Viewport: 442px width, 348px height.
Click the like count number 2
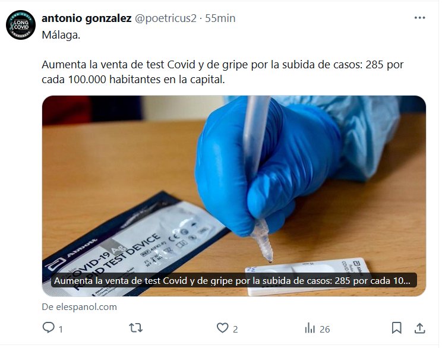pos(235,329)
